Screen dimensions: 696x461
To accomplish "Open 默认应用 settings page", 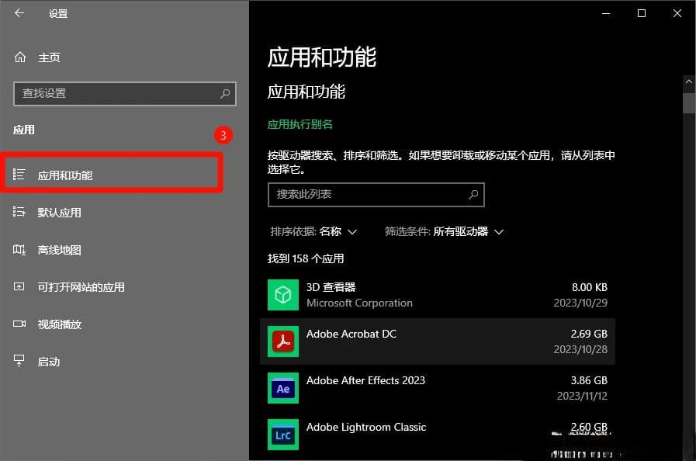I will point(59,213).
